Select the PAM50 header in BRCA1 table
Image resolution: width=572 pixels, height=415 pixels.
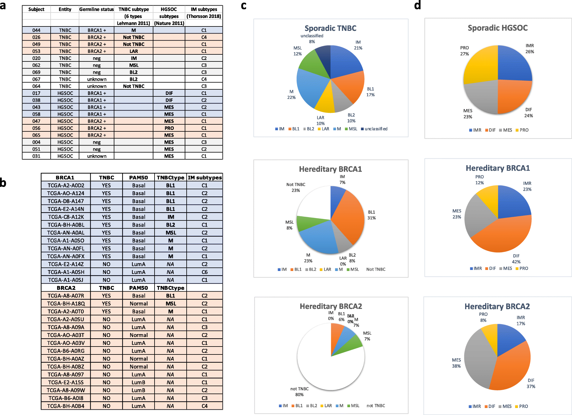[138, 178]
